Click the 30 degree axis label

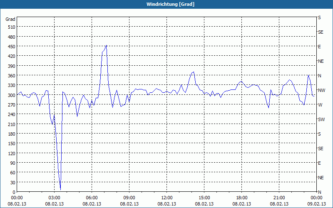click(x=13, y=183)
